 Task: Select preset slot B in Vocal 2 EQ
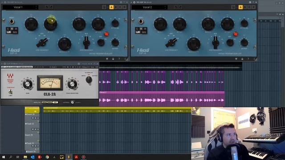[x=245, y=7]
